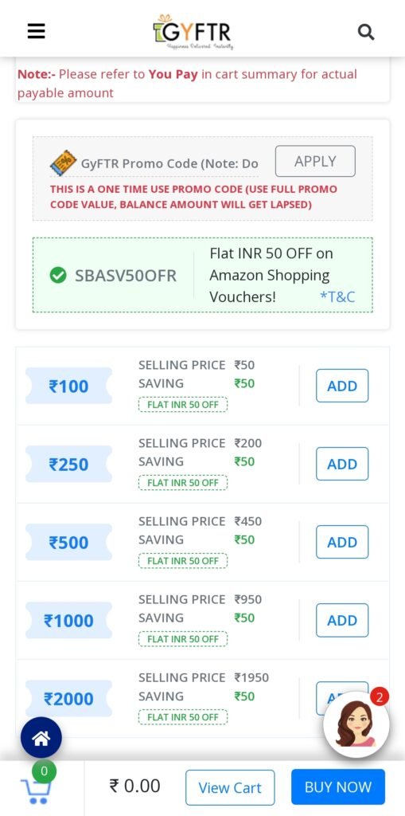Add the ₹1000 voucher

[342, 620]
